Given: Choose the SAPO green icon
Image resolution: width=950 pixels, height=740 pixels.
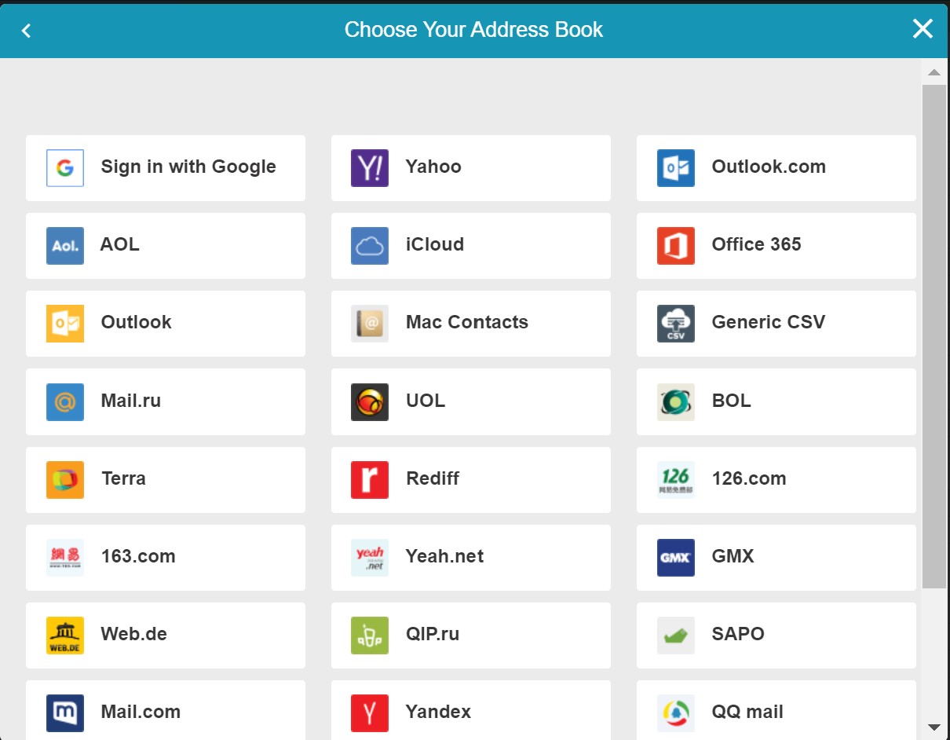Looking at the screenshot, I should (x=676, y=636).
